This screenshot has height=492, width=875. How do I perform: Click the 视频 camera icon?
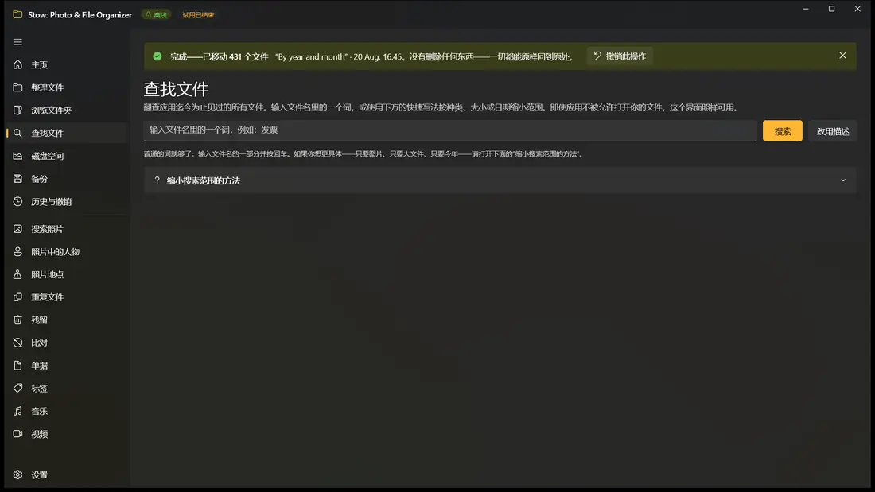point(17,433)
